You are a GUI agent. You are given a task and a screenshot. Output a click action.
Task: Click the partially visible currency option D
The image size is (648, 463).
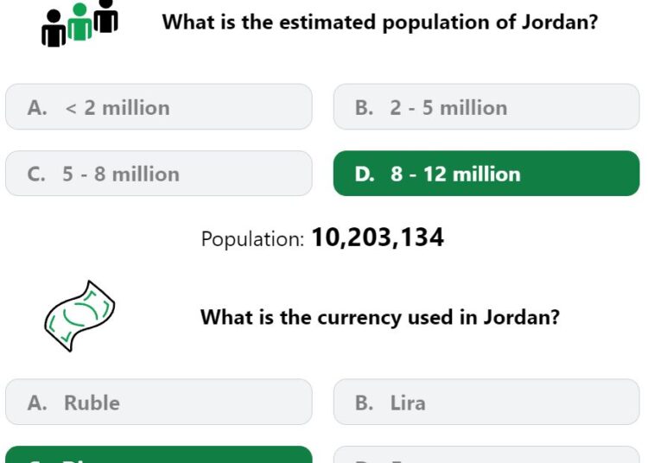(486, 454)
